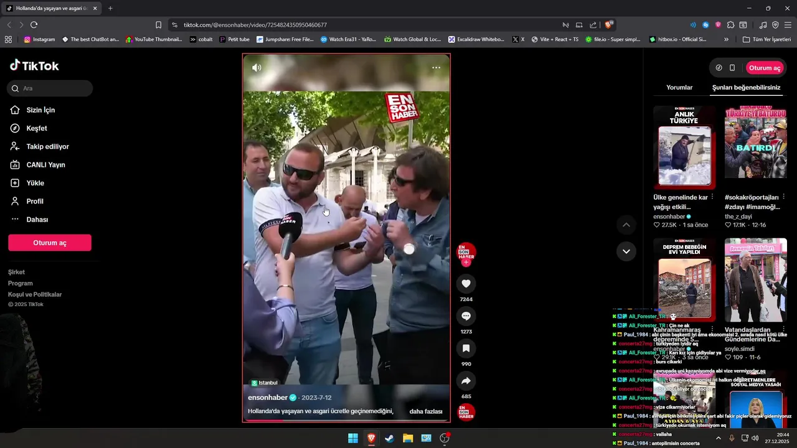Screen dimensions: 797x448
Task: Open File Explorer from the taskbar
Action: click(x=408, y=438)
